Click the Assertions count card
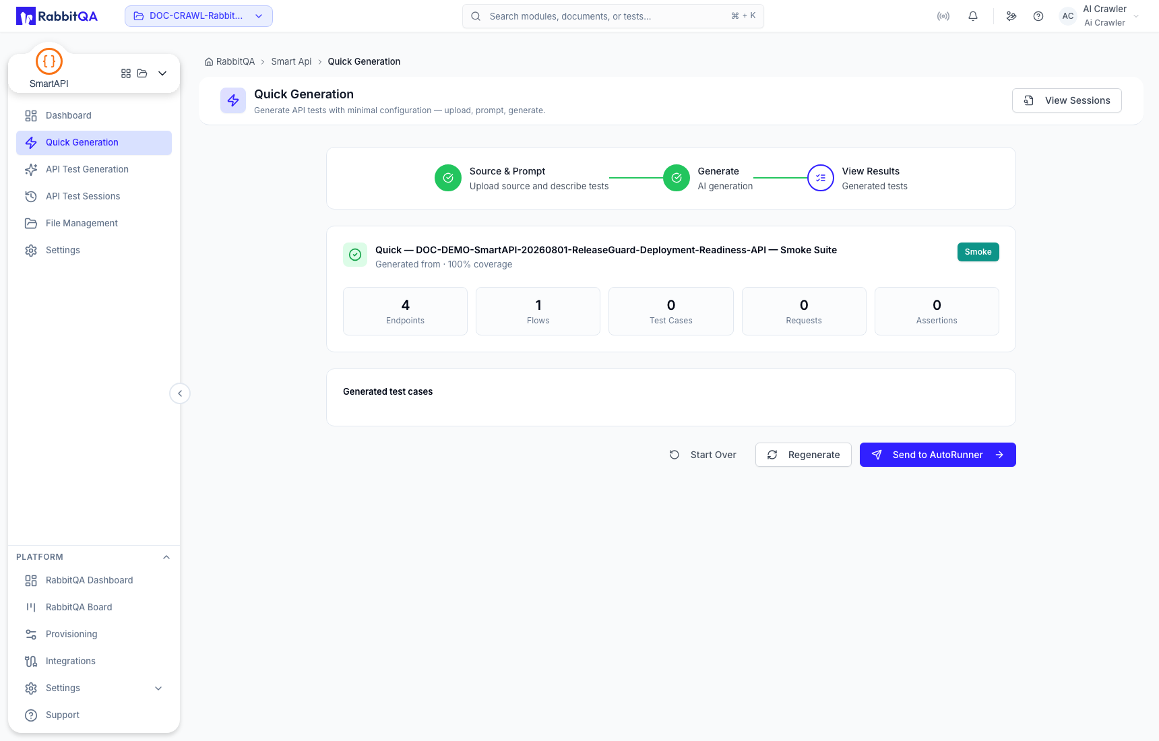Screen dimensions: 1159x741 pos(937,311)
